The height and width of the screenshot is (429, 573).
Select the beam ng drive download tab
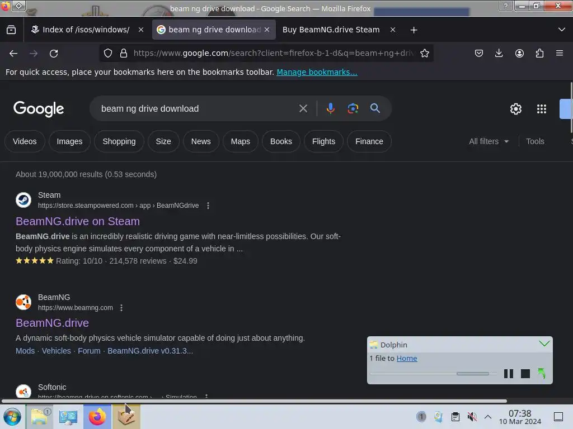(x=214, y=30)
